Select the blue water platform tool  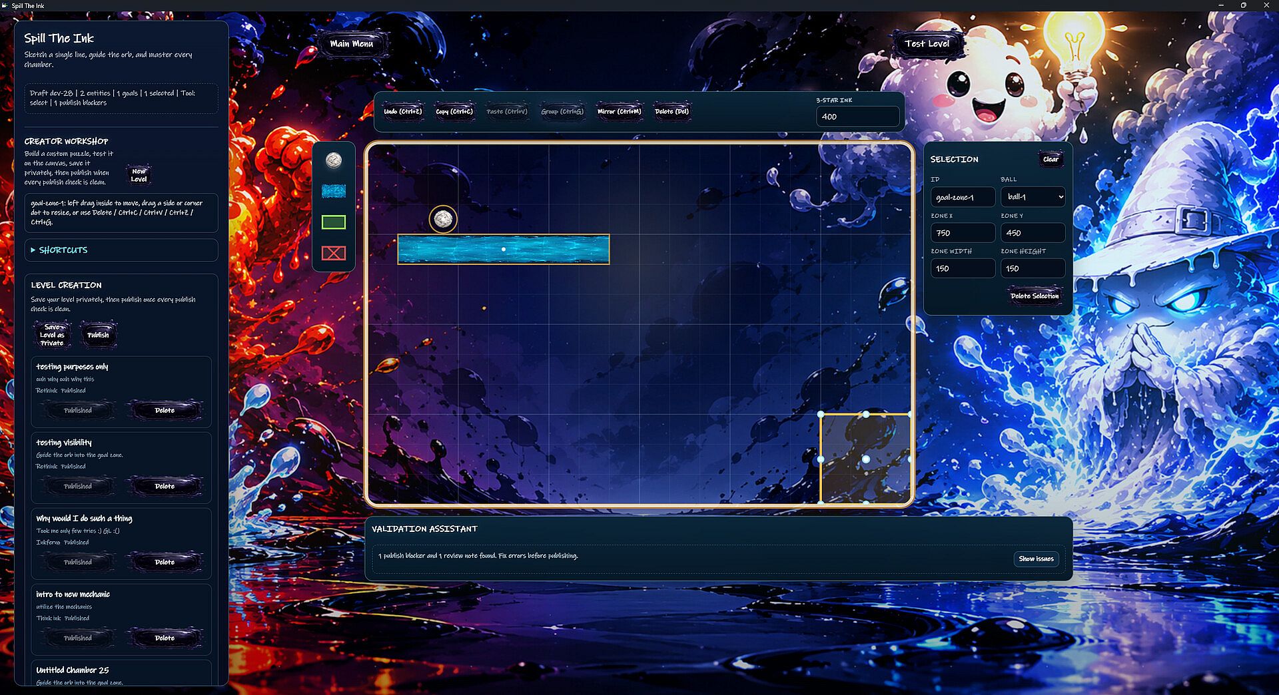(x=334, y=192)
